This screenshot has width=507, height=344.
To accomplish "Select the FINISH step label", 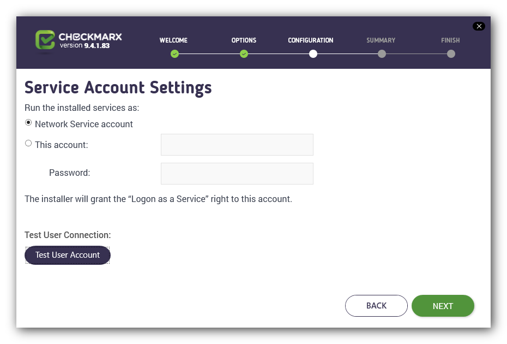I will coord(450,40).
